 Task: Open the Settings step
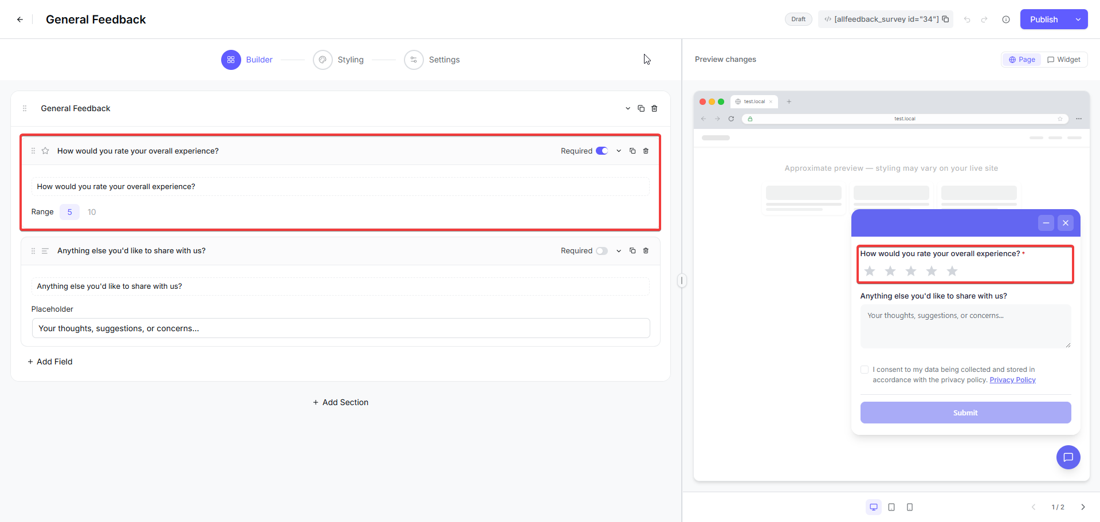[x=432, y=60]
